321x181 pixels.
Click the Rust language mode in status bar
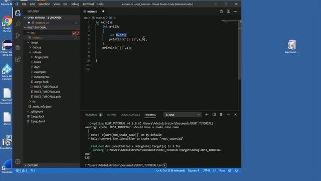[222, 170]
